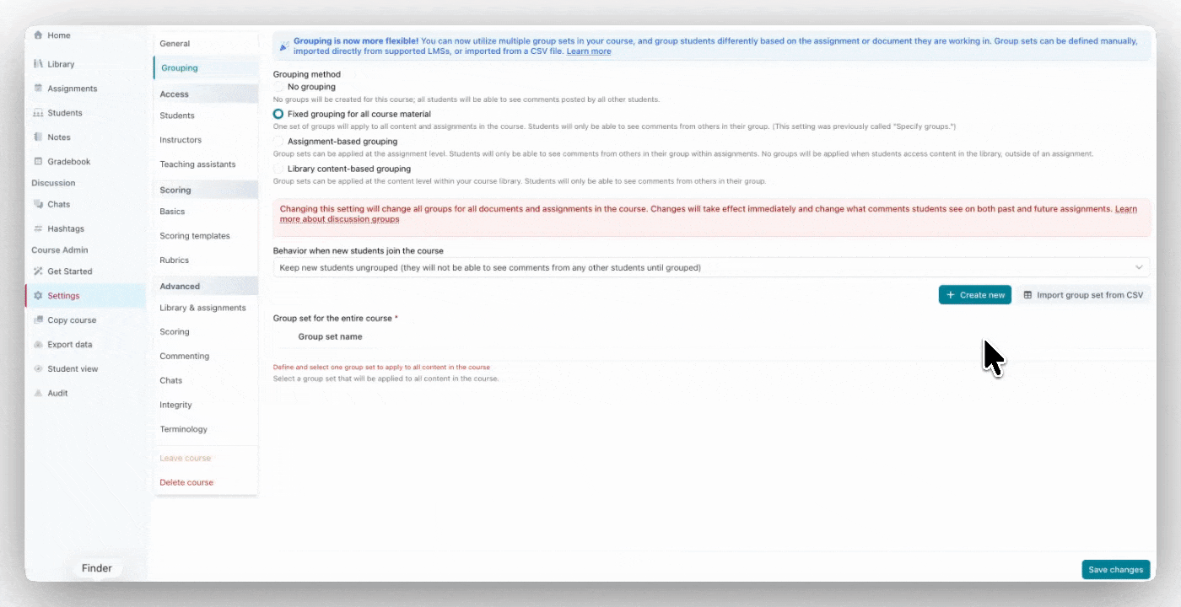Select Assignment-based grouping radio option
This screenshot has height=607, width=1181.
[278, 142]
